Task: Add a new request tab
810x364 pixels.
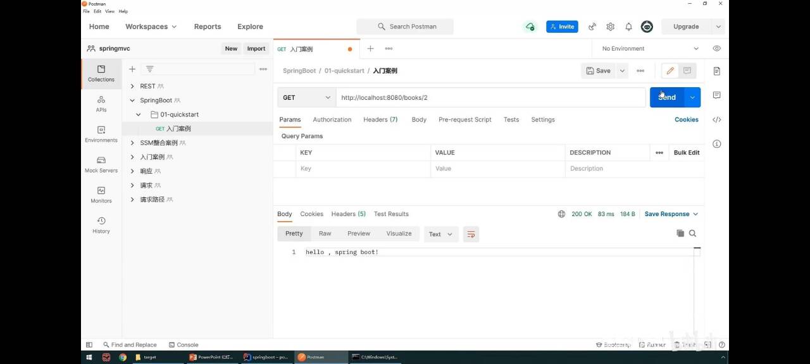Action: [x=370, y=49]
